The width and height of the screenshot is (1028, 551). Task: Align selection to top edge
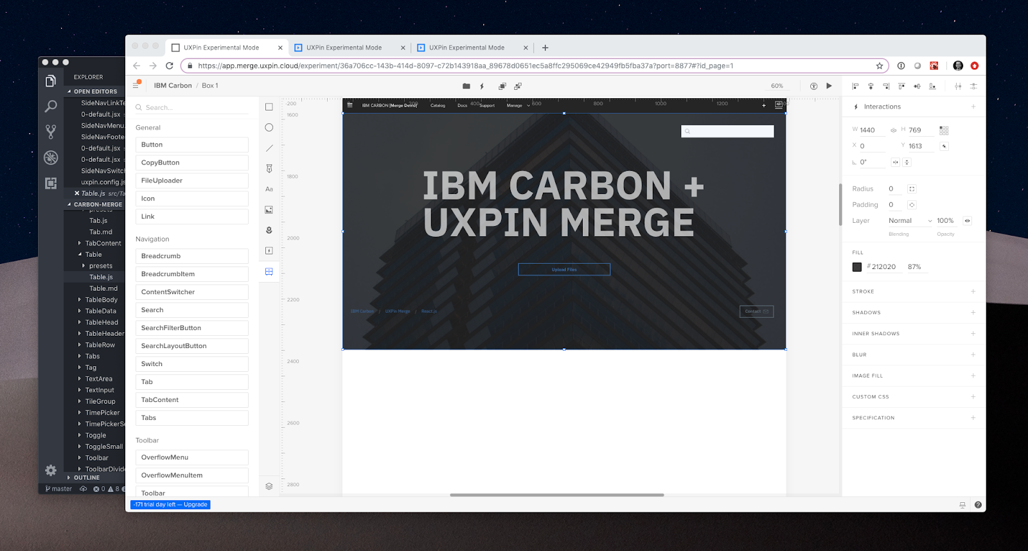click(x=901, y=86)
